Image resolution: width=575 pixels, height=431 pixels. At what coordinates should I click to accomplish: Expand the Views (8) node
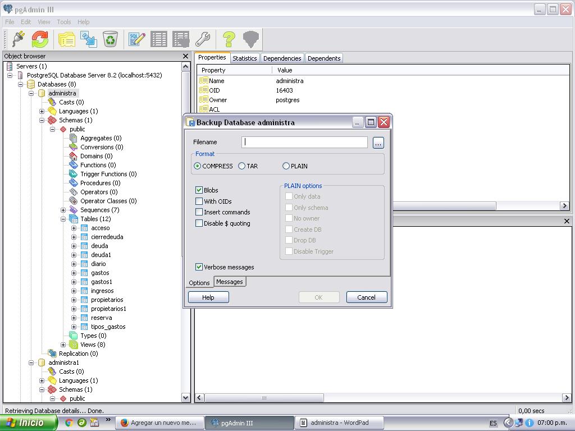click(x=63, y=345)
